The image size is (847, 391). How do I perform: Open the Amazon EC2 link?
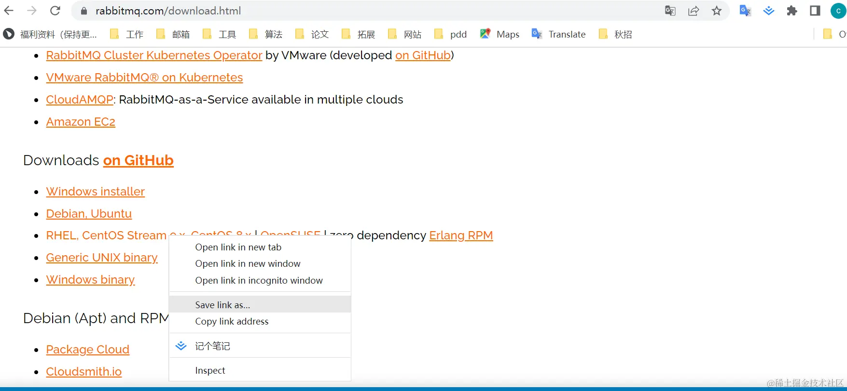pos(81,122)
